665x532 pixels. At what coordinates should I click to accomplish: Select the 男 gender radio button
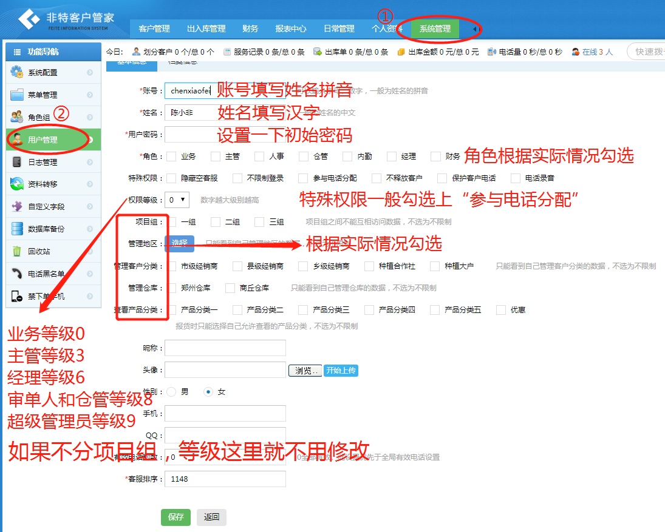click(x=171, y=392)
